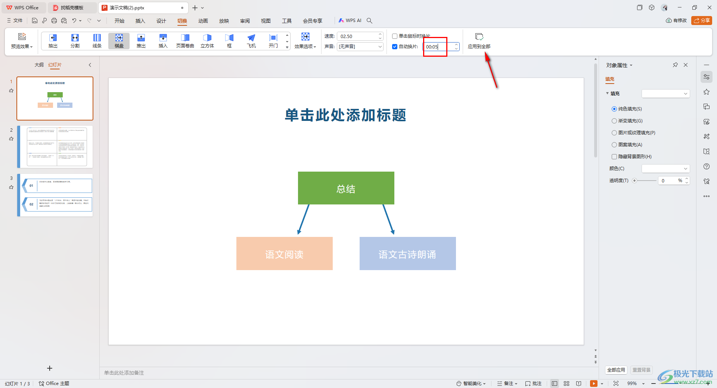Select the 开门 transition effect
The height and width of the screenshot is (388, 717).
[x=273, y=41]
